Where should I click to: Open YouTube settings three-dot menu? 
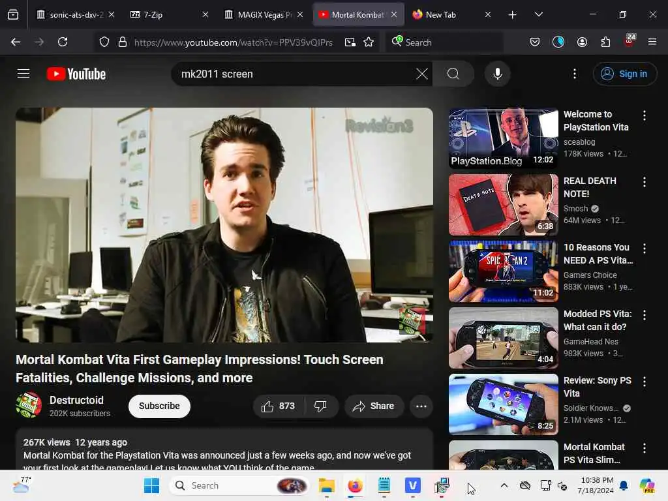click(x=574, y=74)
